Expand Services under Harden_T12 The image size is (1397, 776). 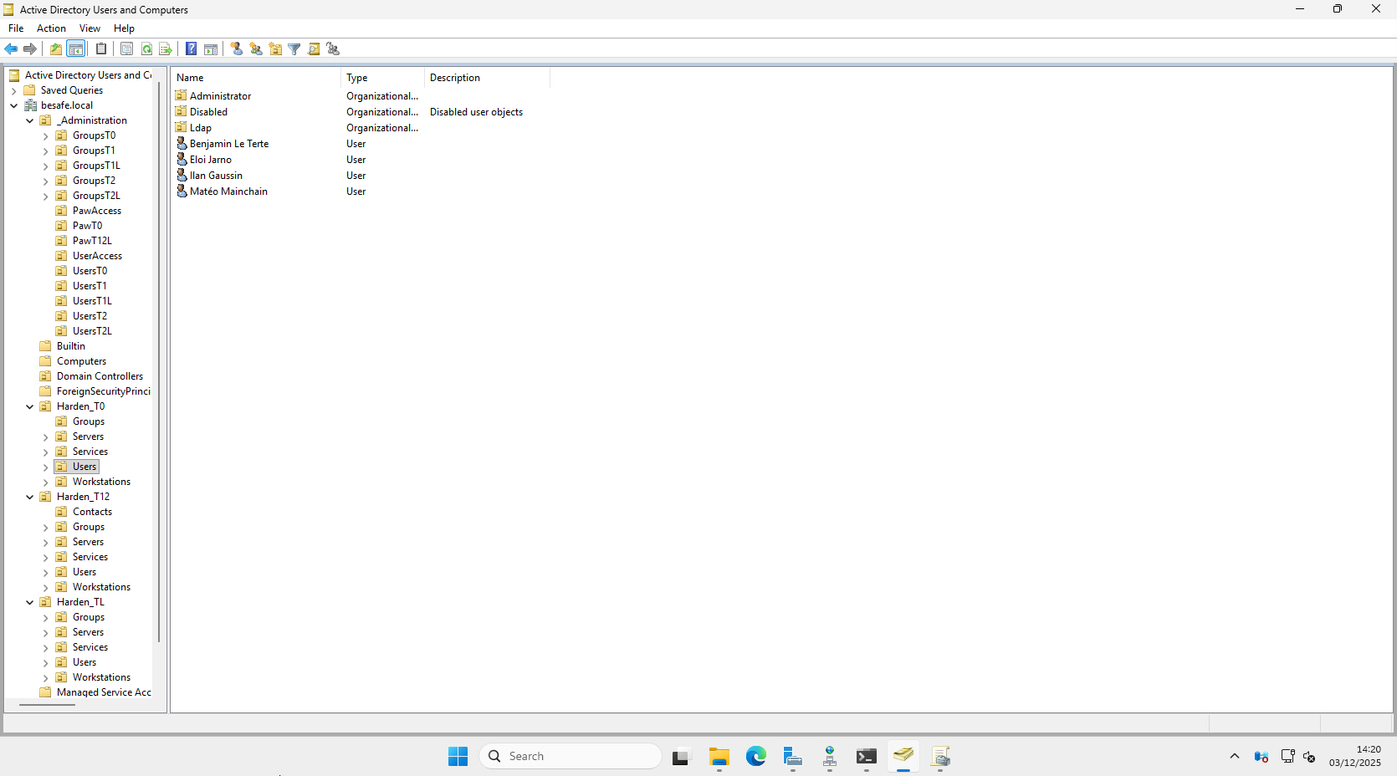tap(46, 557)
